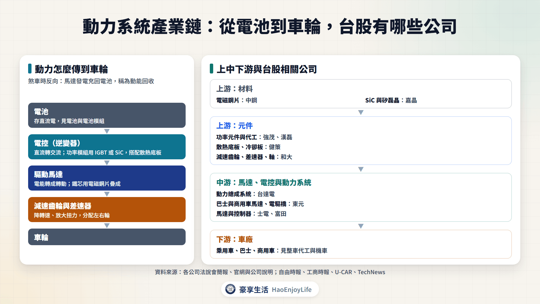
Task: Click the SiC 與矽磊晶：嘉晶 entry
Action: click(x=391, y=100)
